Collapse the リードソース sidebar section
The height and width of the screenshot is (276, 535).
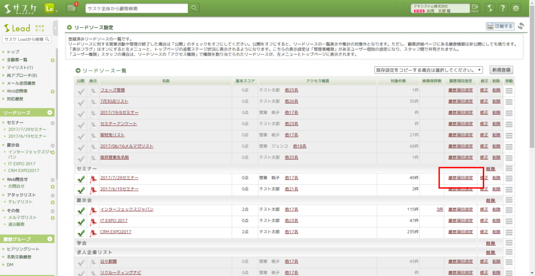50,113
